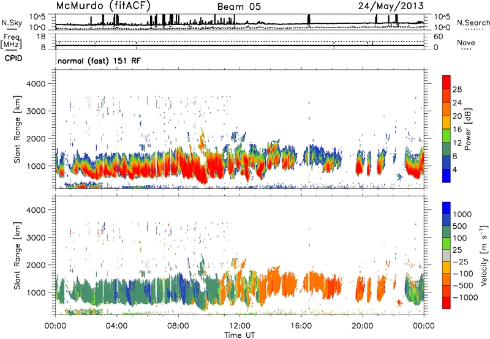Click the "16" power colorbar tick label
This screenshot has width=490, height=339.
457,130
